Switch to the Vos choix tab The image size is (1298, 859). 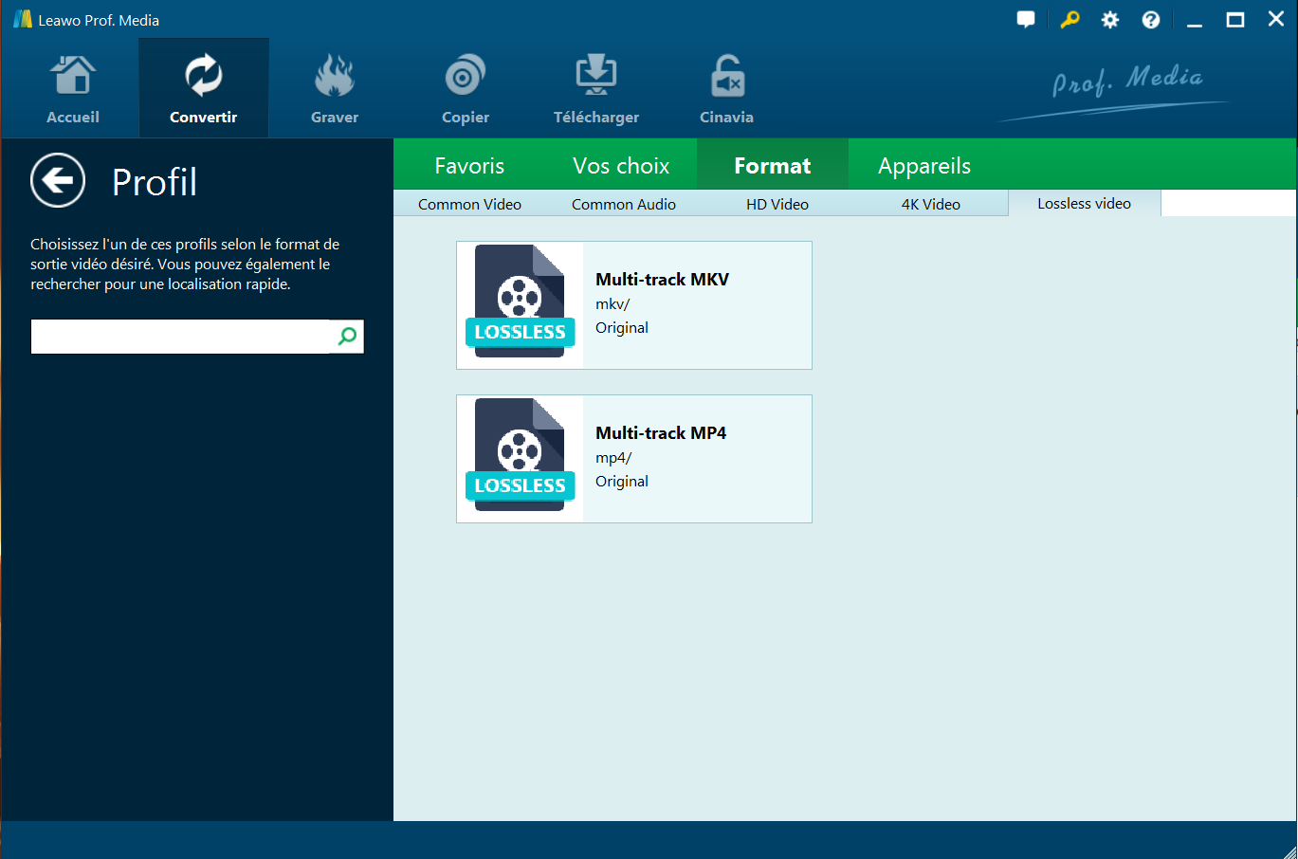point(621,166)
